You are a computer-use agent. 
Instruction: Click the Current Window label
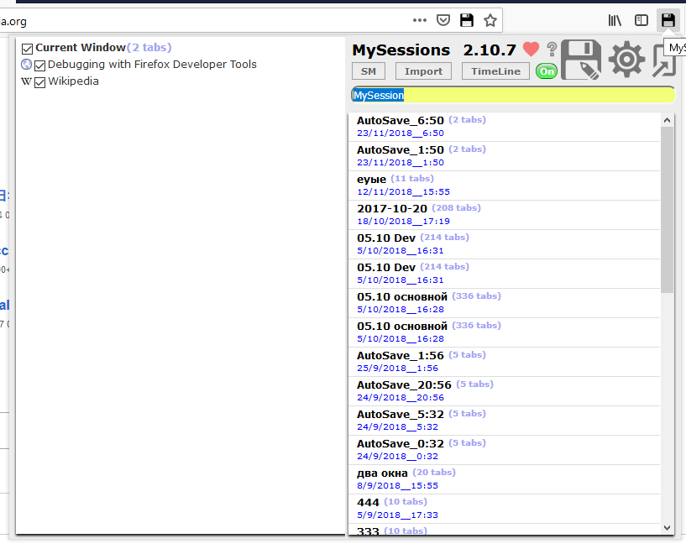(x=81, y=48)
